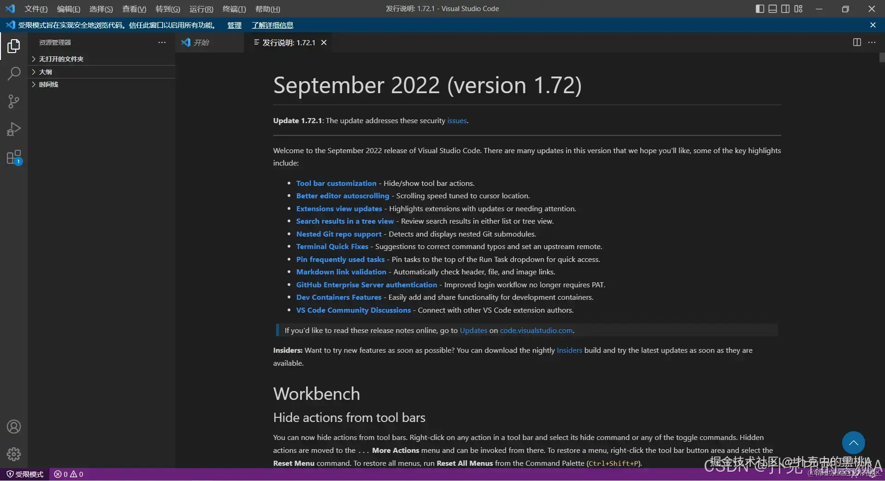The image size is (885, 481).
Task: Follow VS Code Community Discussions link
Action: pyautogui.click(x=353, y=310)
